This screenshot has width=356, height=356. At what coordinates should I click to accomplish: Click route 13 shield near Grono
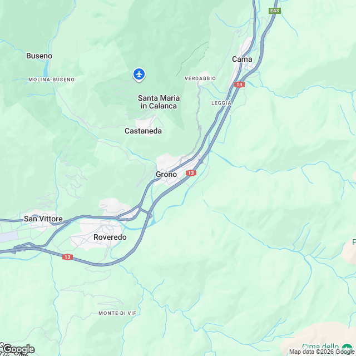(x=191, y=173)
